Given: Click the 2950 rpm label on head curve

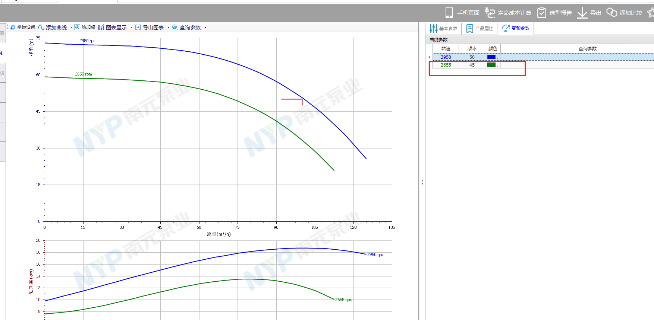Looking at the screenshot, I should (88, 41).
